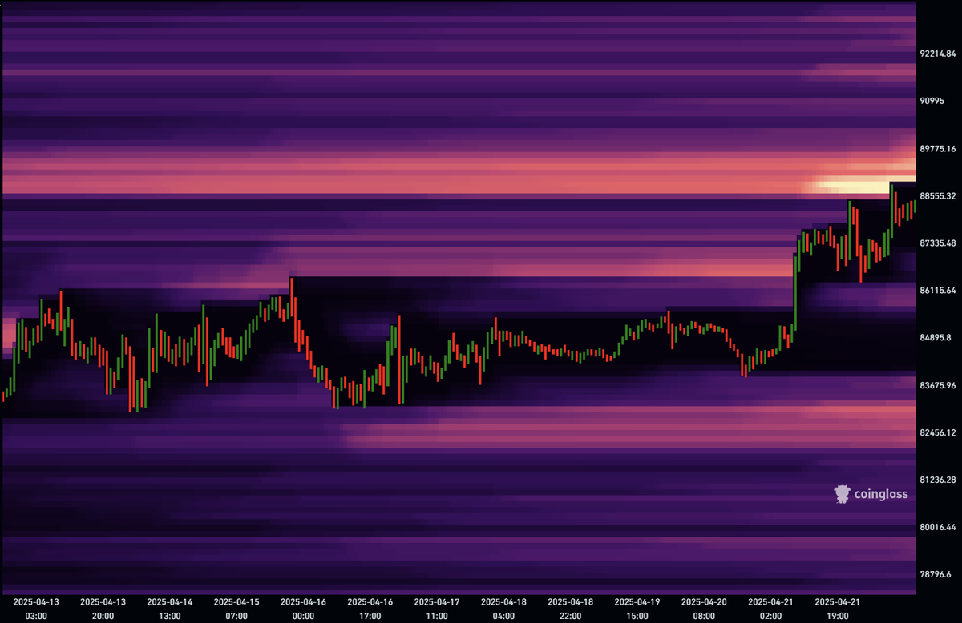Click the 2025-04-21 19:00 date label
The image size is (962, 623).
(836, 608)
